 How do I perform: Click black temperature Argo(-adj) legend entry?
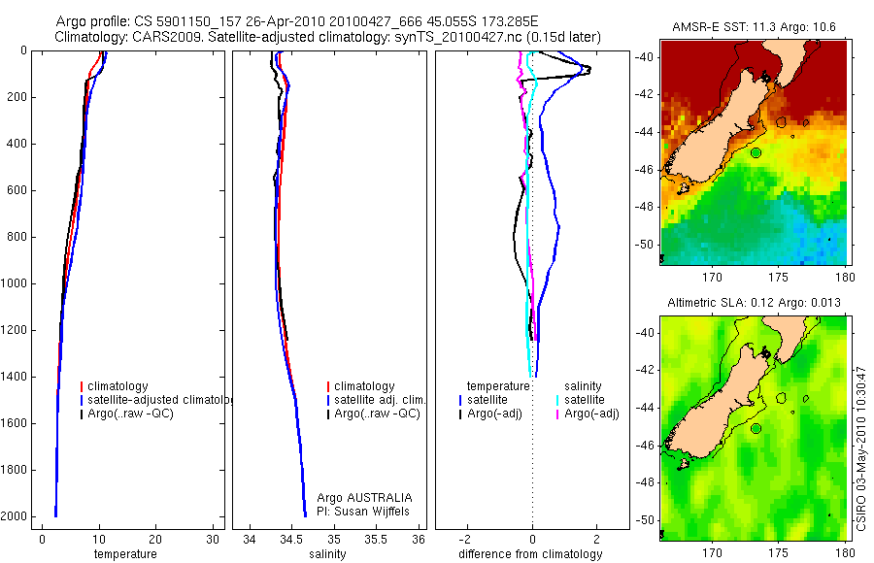[x=490, y=414]
